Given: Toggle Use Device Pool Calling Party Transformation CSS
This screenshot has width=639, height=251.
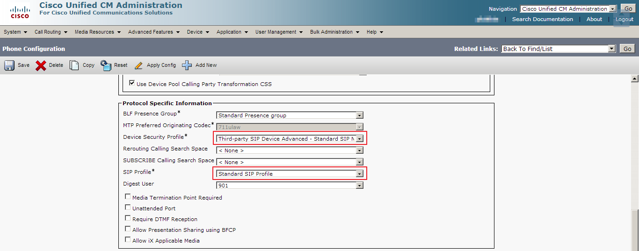Looking at the screenshot, I should pyautogui.click(x=132, y=83).
